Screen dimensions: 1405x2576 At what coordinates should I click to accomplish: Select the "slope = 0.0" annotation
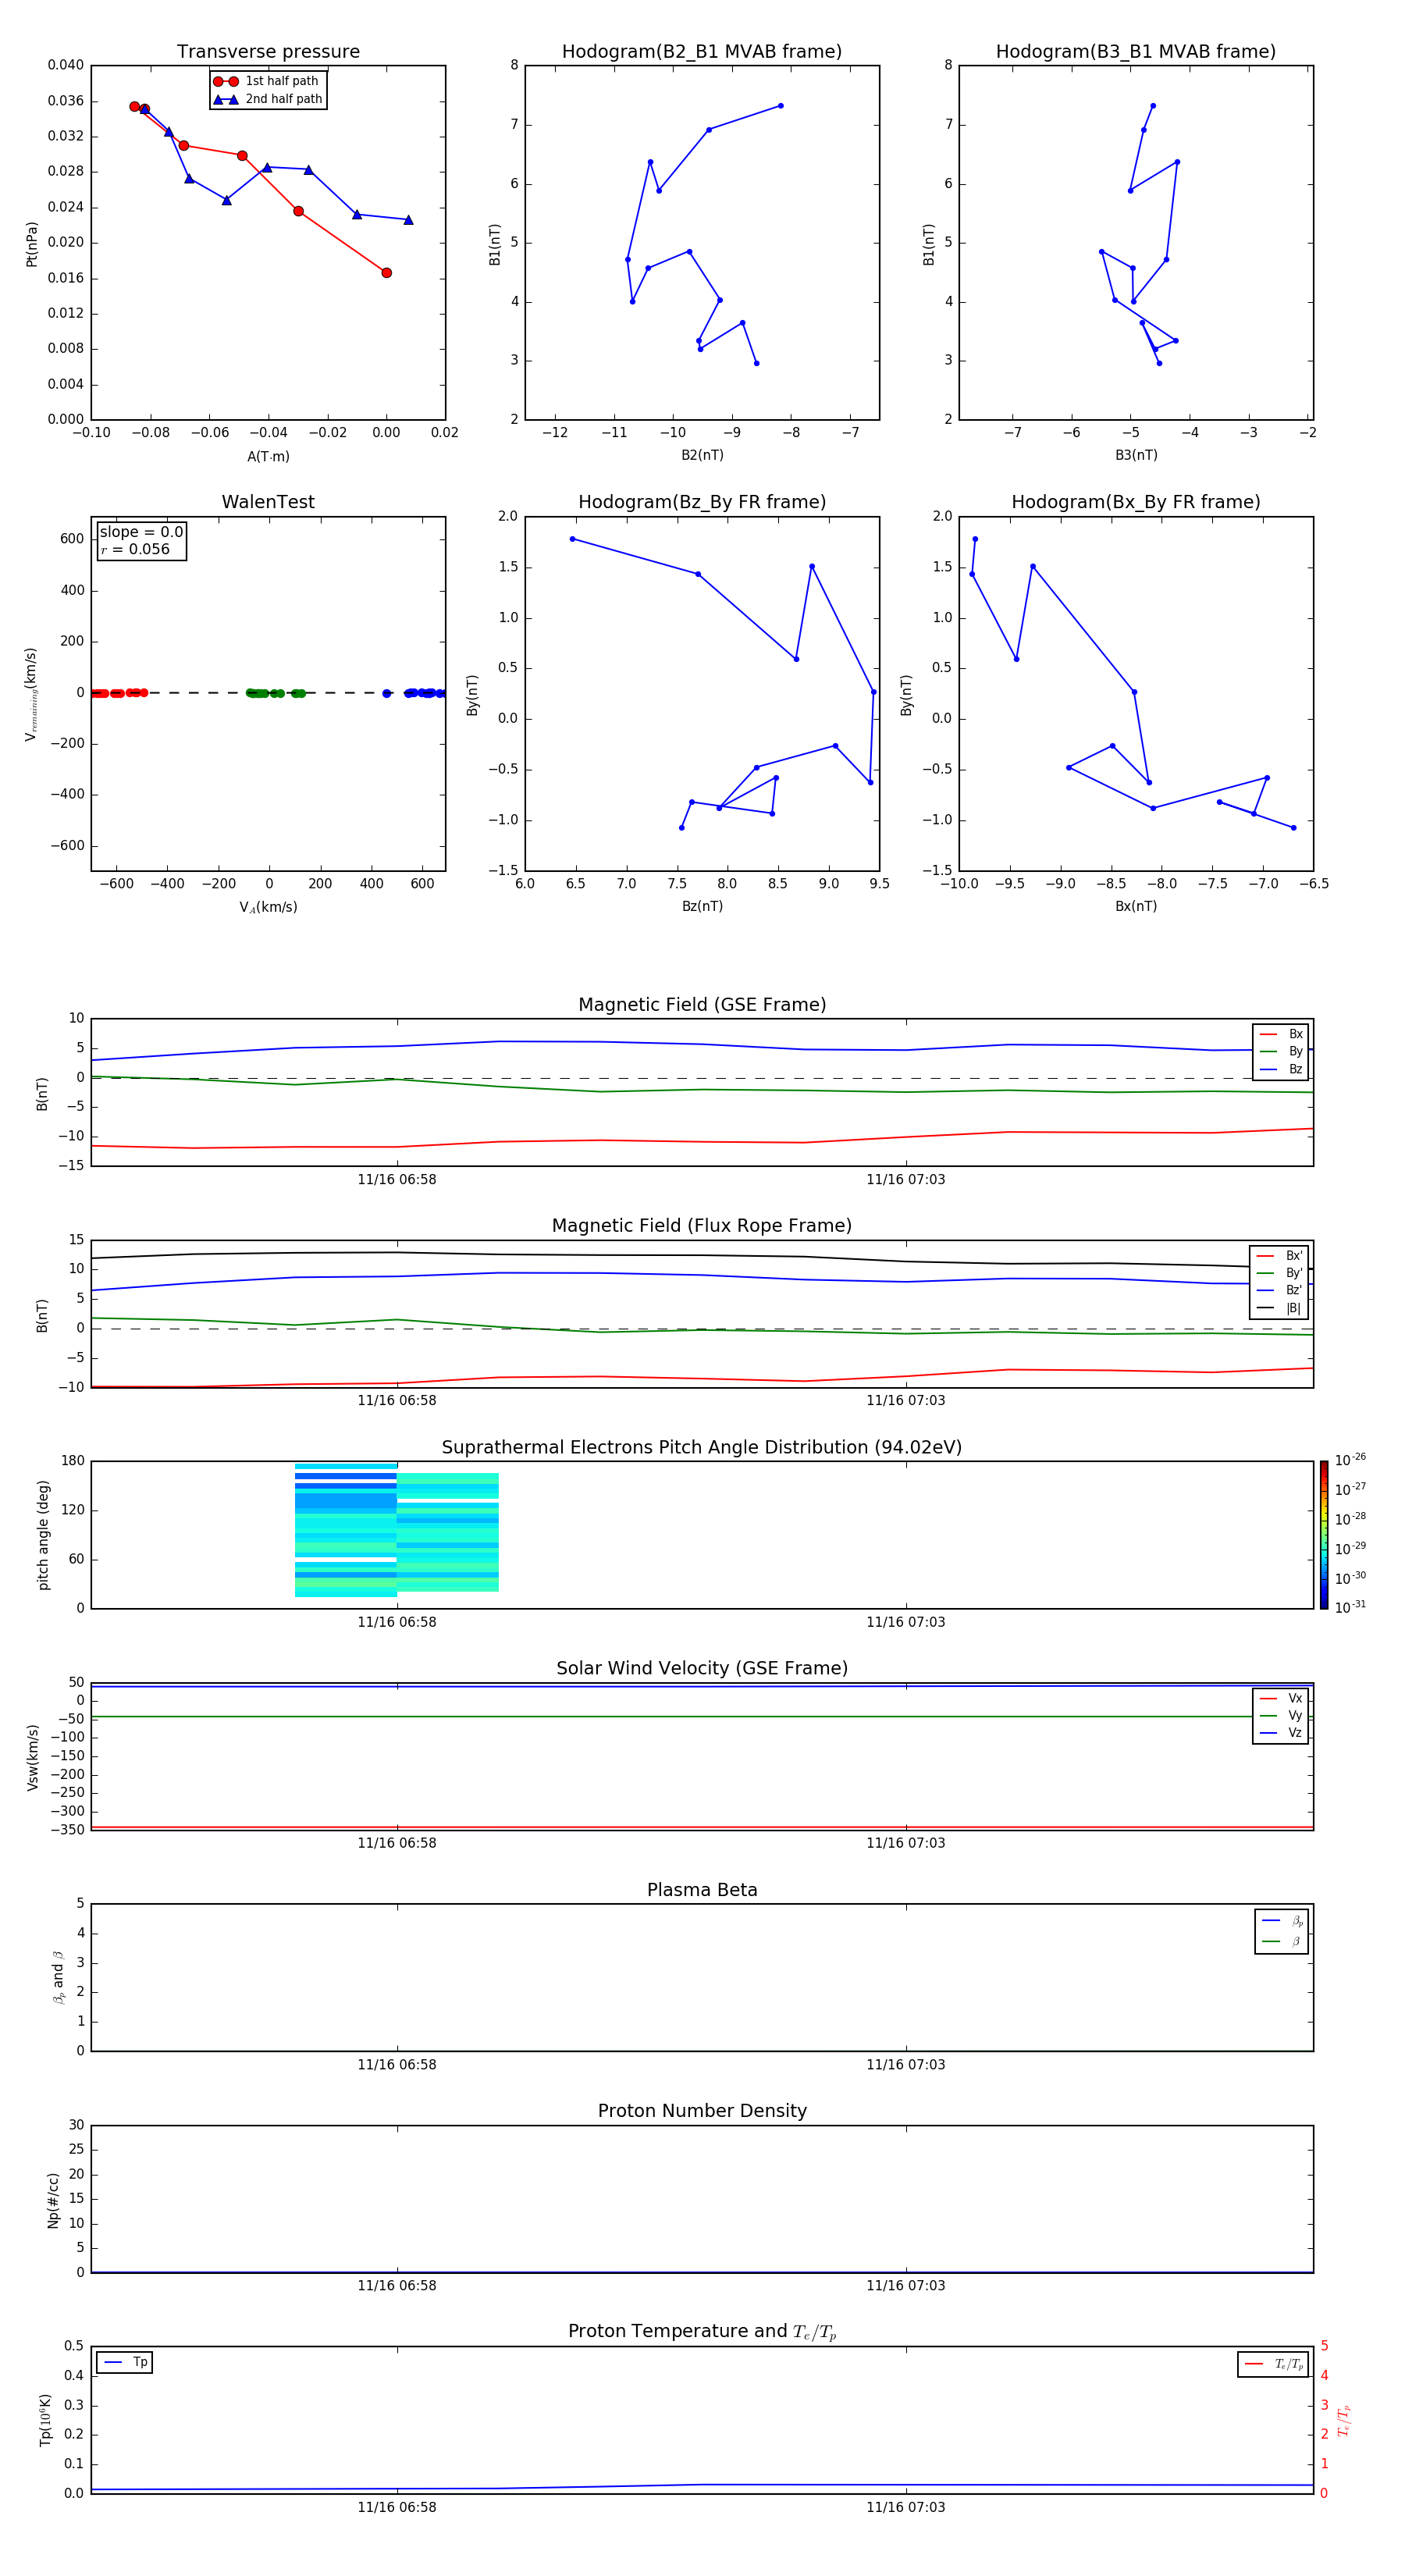[x=141, y=532]
